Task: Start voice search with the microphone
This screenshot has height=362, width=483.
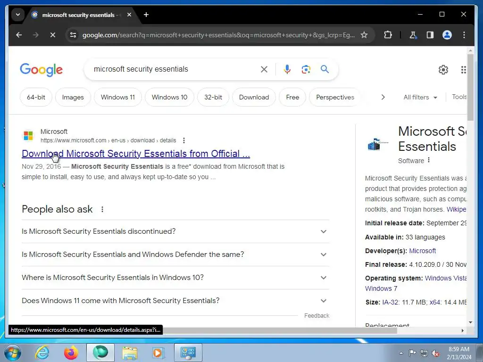Action: [x=287, y=69]
